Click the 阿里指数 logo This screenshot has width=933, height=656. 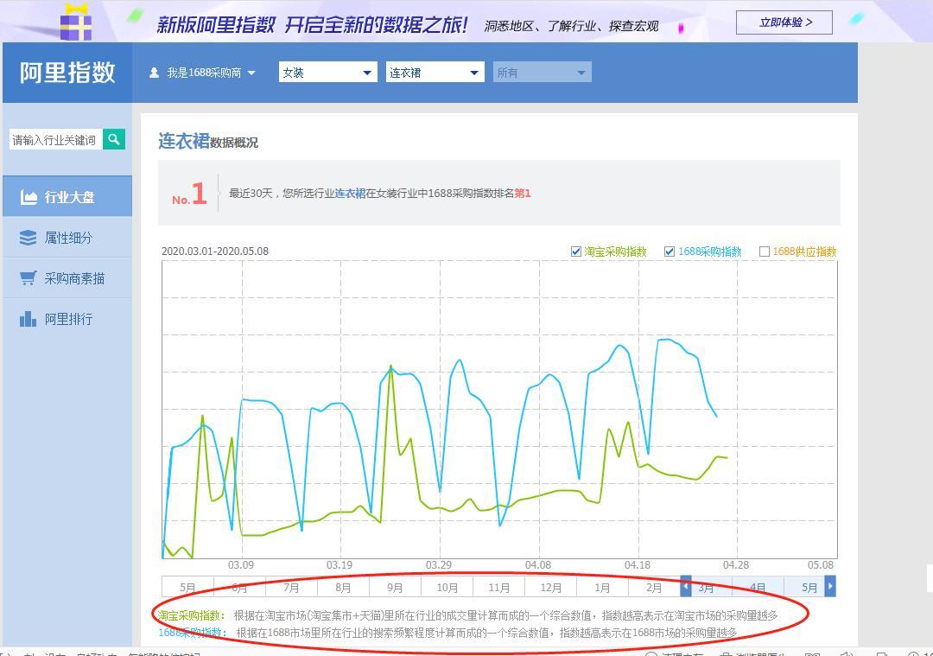point(67,73)
